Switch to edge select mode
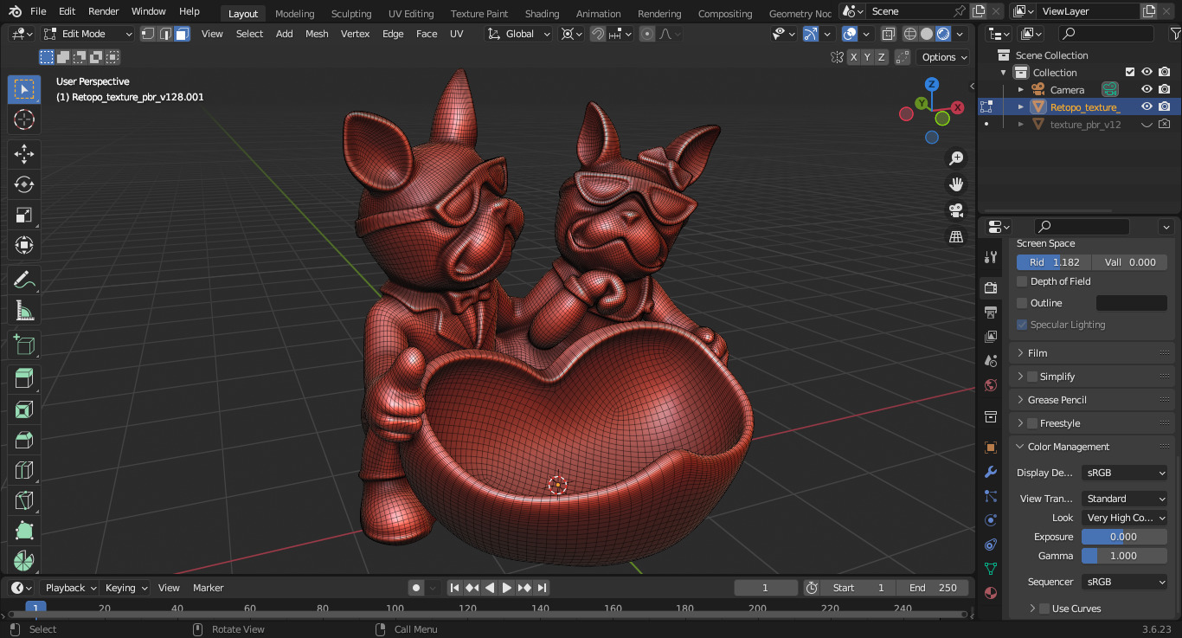Image resolution: width=1182 pixels, height=638 pixels. click(164, 34)
